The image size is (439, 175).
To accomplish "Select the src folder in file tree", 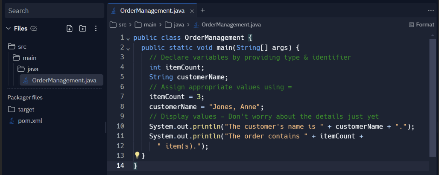I will [x=18, y=47].
